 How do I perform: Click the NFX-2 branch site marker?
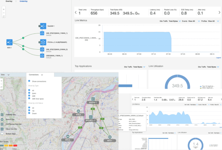point(78,111)
